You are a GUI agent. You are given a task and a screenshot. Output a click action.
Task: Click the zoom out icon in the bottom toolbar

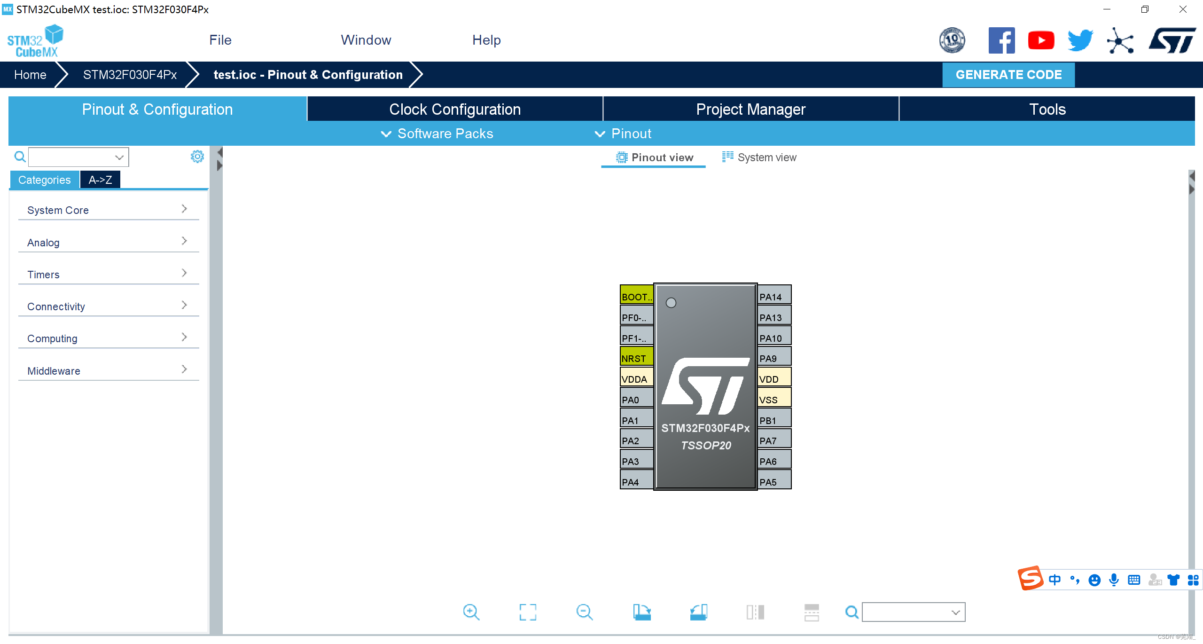[x=585, y=612]
